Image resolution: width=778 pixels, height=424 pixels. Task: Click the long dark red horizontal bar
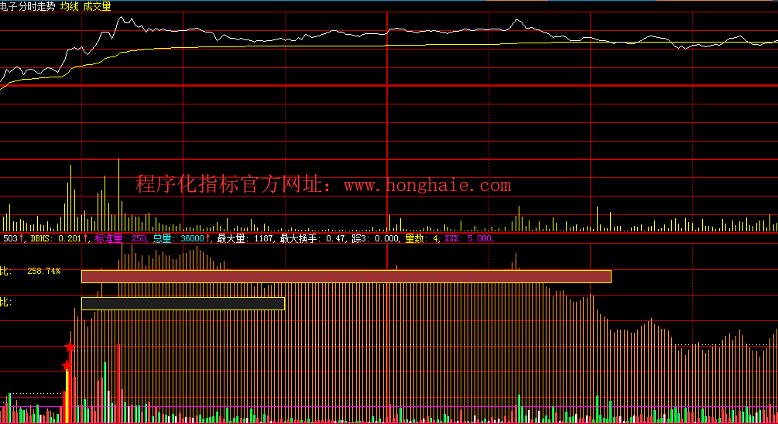click(346, 276)
